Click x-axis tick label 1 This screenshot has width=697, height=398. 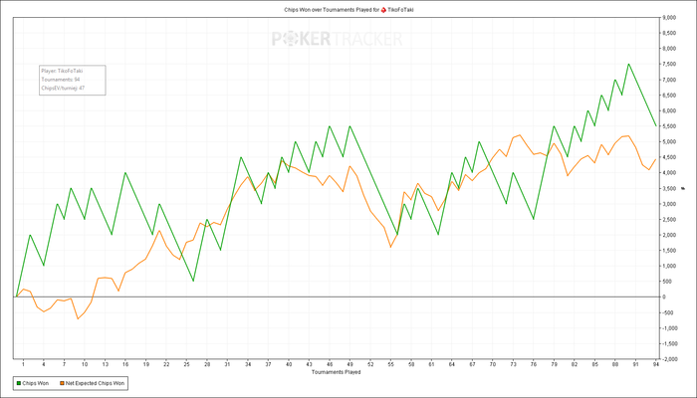(x=23, y=364)
